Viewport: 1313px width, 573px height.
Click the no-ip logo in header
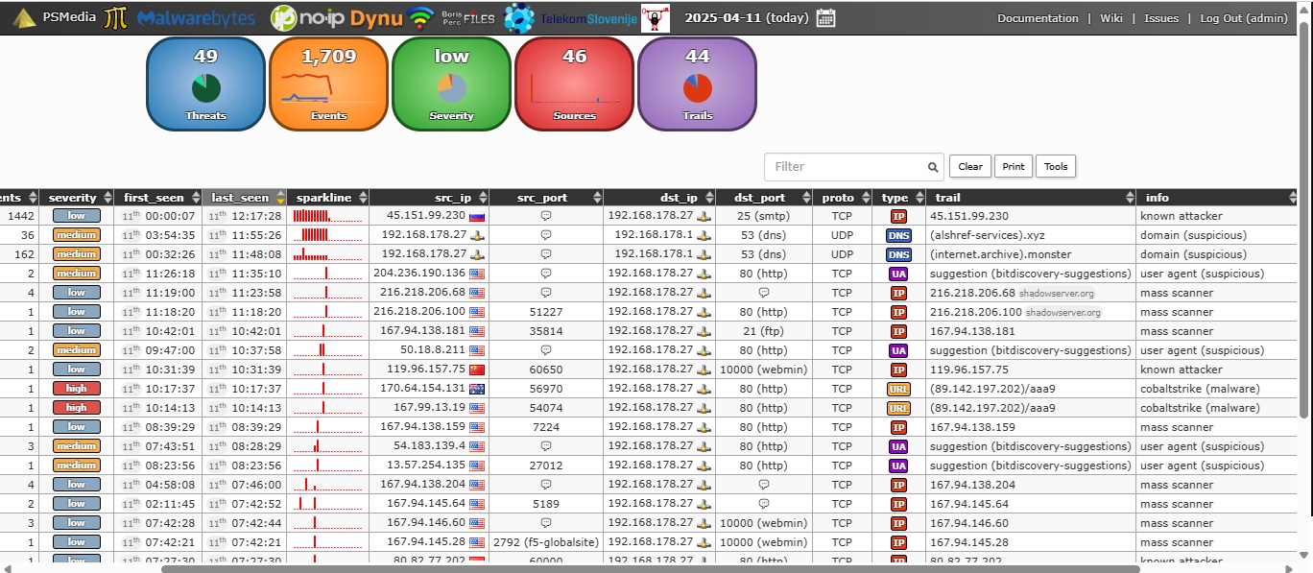click(x=307, y=18)
